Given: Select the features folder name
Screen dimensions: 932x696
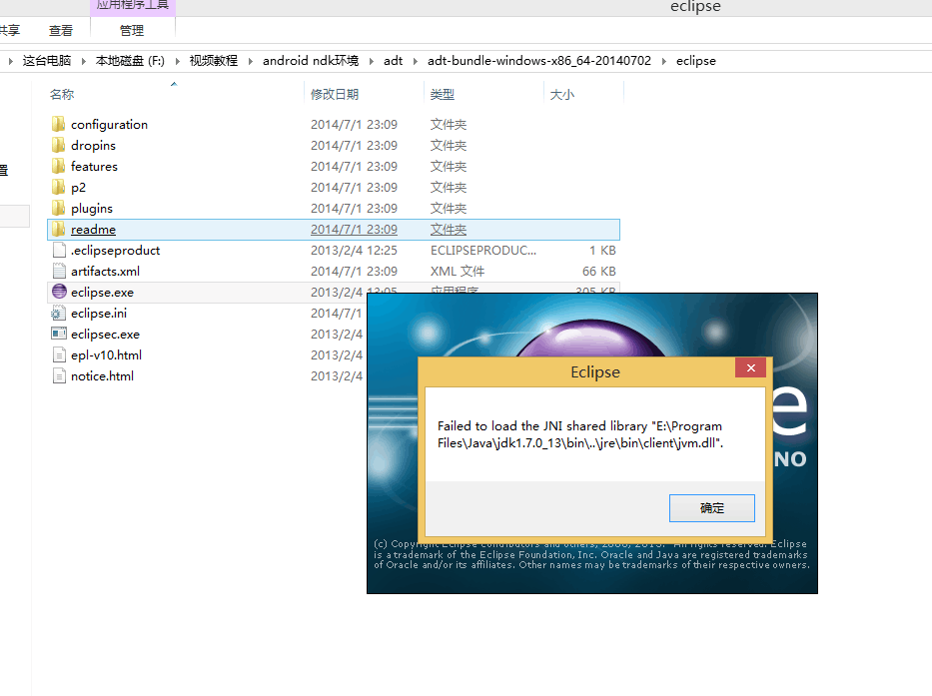Looking at the screenshot, I should pyautogui.click(x=94, y=166).
